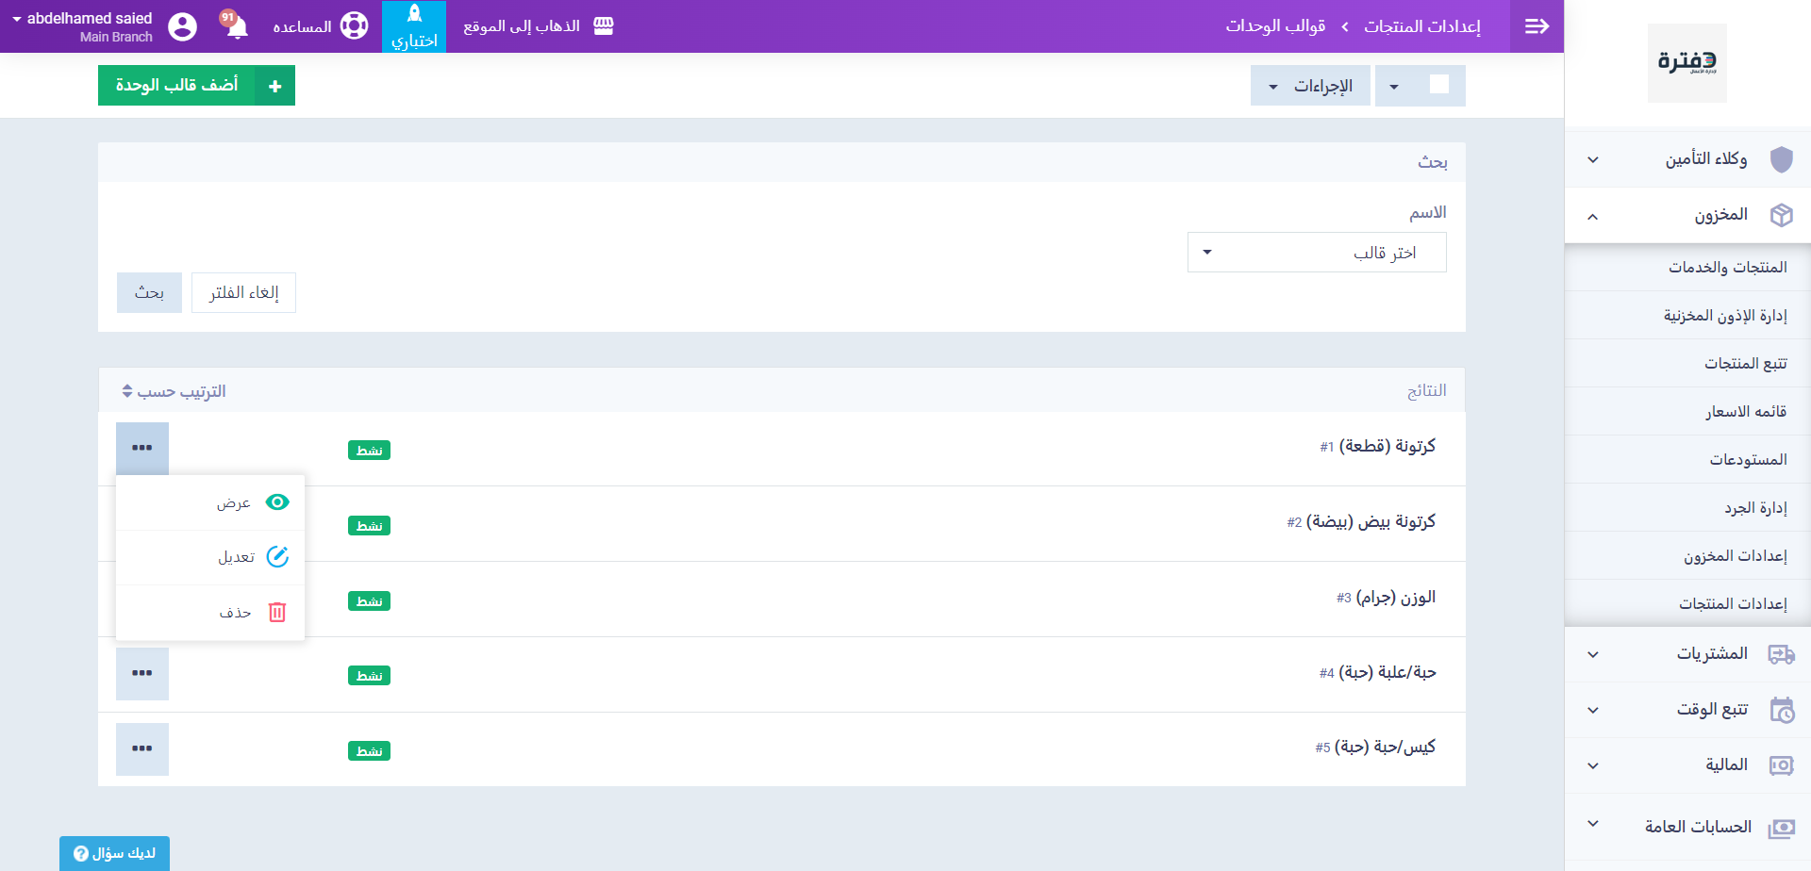Image resolution: width=1811 pixels, height=871 pixels.
Task: Open the الإجراءات actions dropdown
Action: [1310, 86]
